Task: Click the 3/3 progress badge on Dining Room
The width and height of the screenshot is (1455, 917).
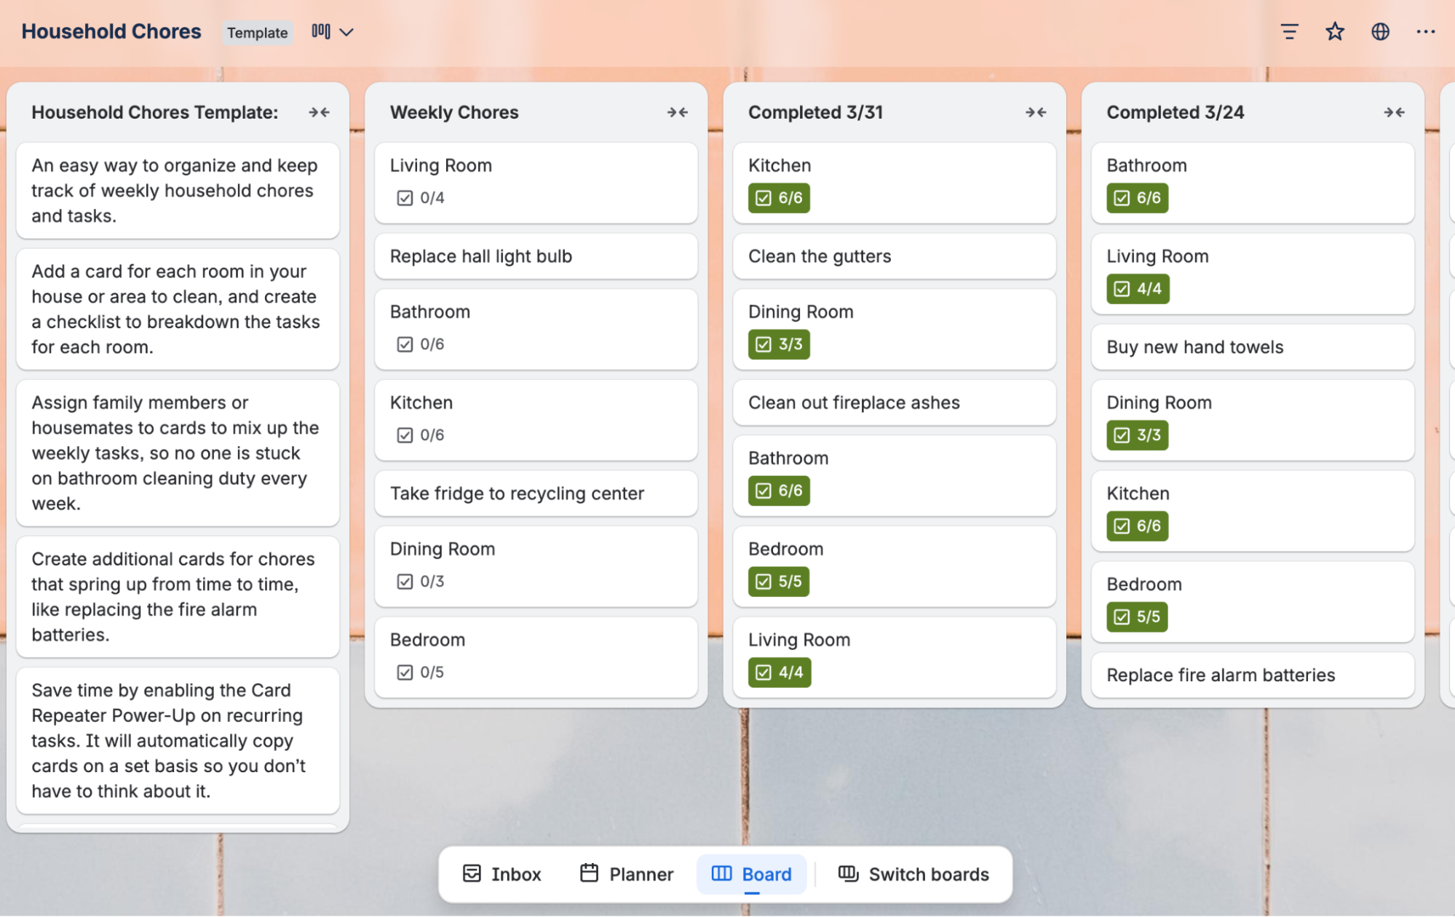Action: tap(777, 344)
